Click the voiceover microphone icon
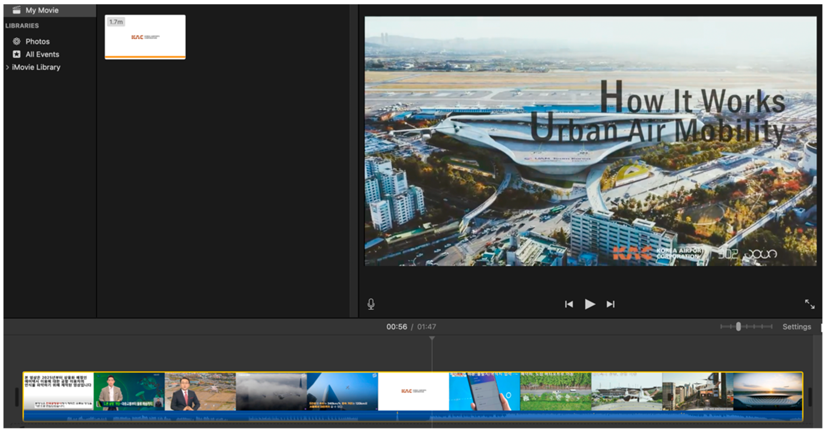Screen dimensions: 826x434 (371, 304)
